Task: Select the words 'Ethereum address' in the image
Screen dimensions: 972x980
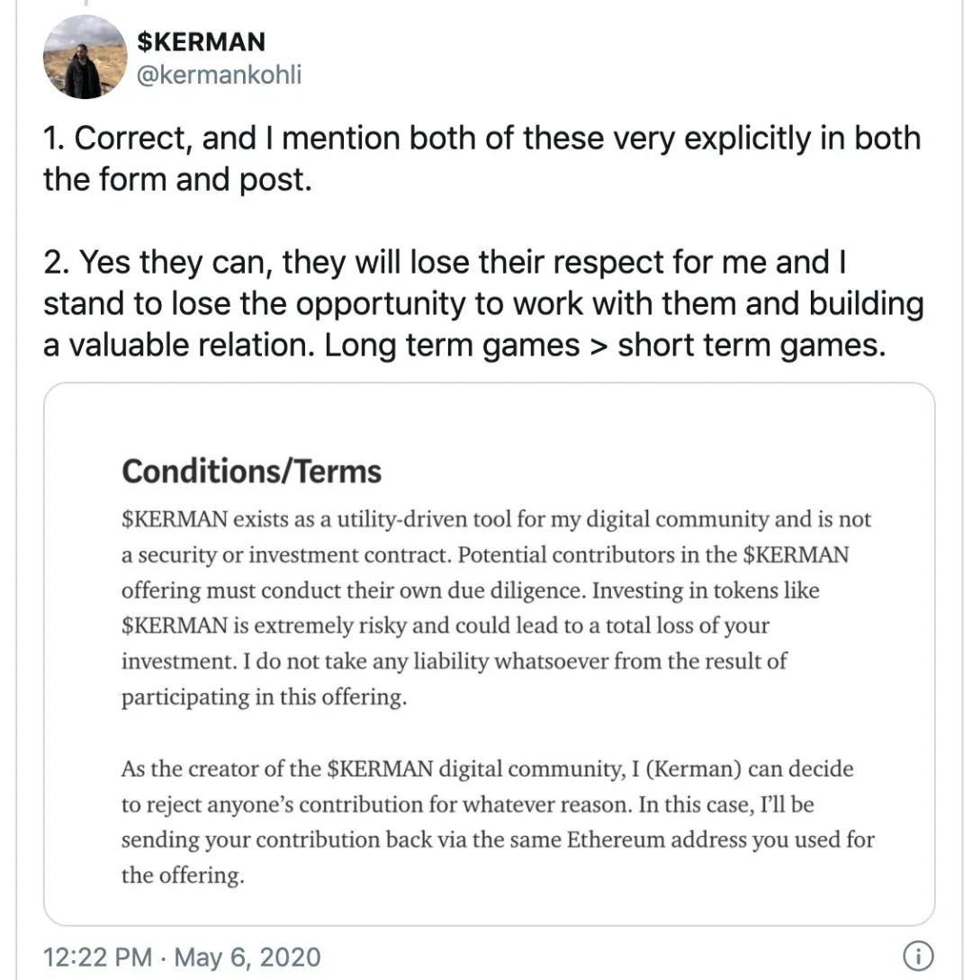Action: 656,840
